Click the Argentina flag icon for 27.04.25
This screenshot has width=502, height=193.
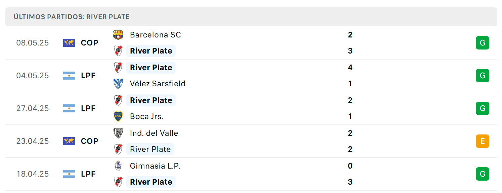pos(69,108)
